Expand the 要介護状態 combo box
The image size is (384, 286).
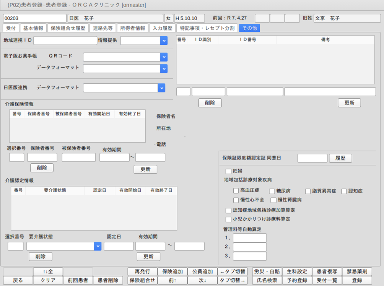[x=98, y=246]
